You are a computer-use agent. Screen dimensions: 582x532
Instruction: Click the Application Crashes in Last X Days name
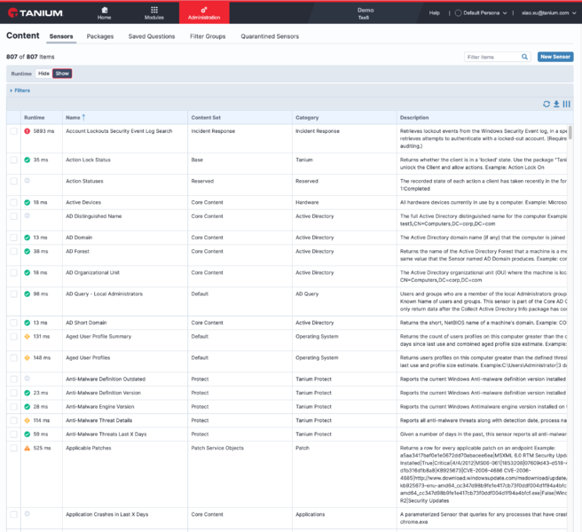click(x=106, y=514)
